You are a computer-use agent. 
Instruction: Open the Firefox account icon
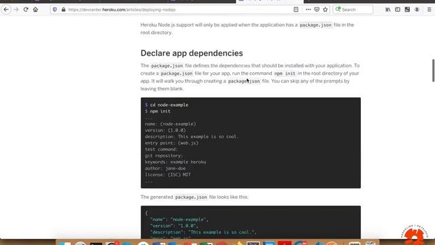click(417, 10)
